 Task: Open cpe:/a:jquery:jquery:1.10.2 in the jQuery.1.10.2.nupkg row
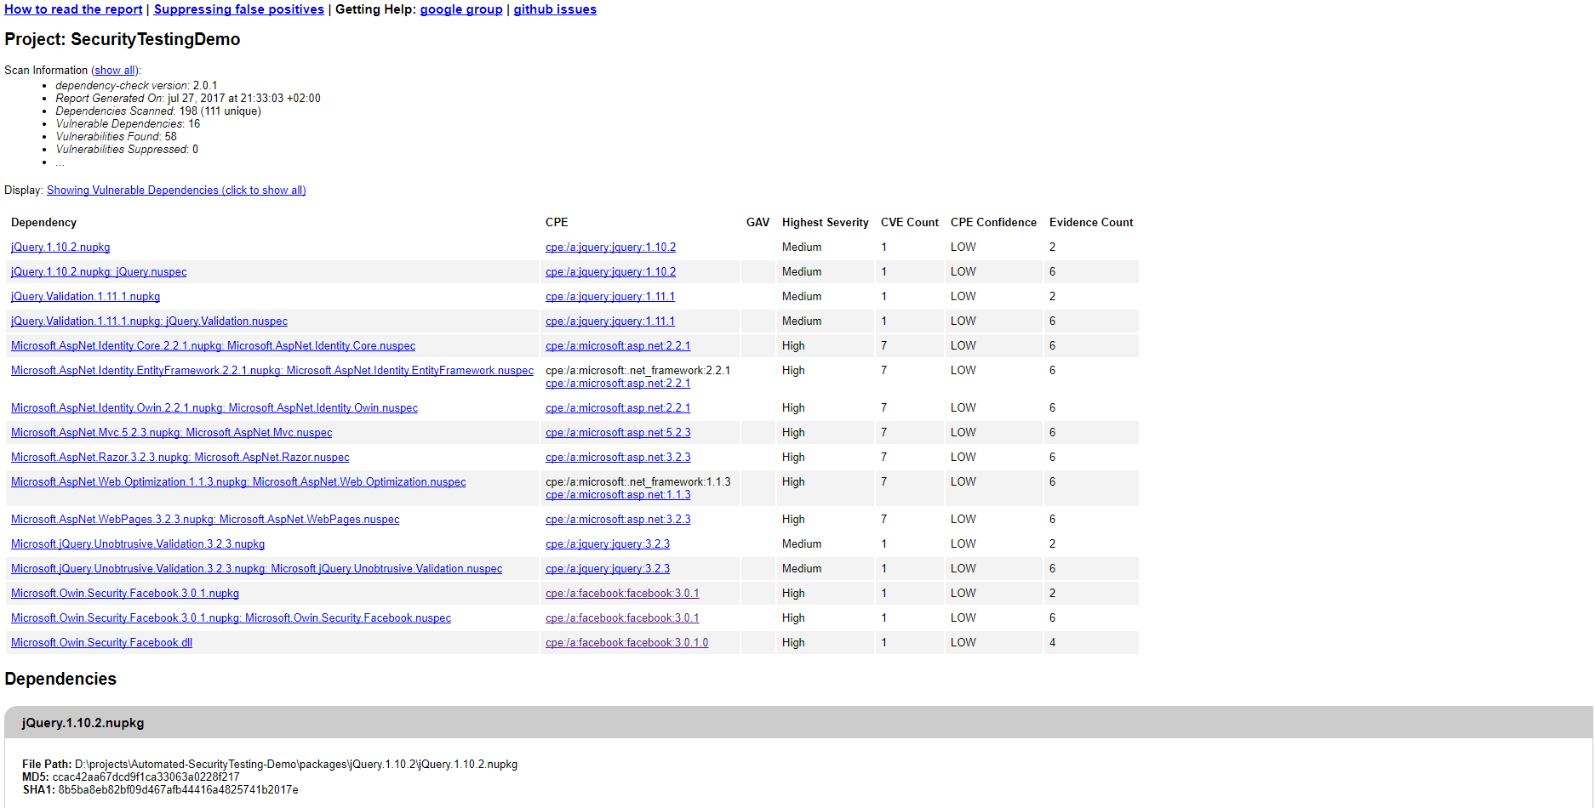point(610,248)
